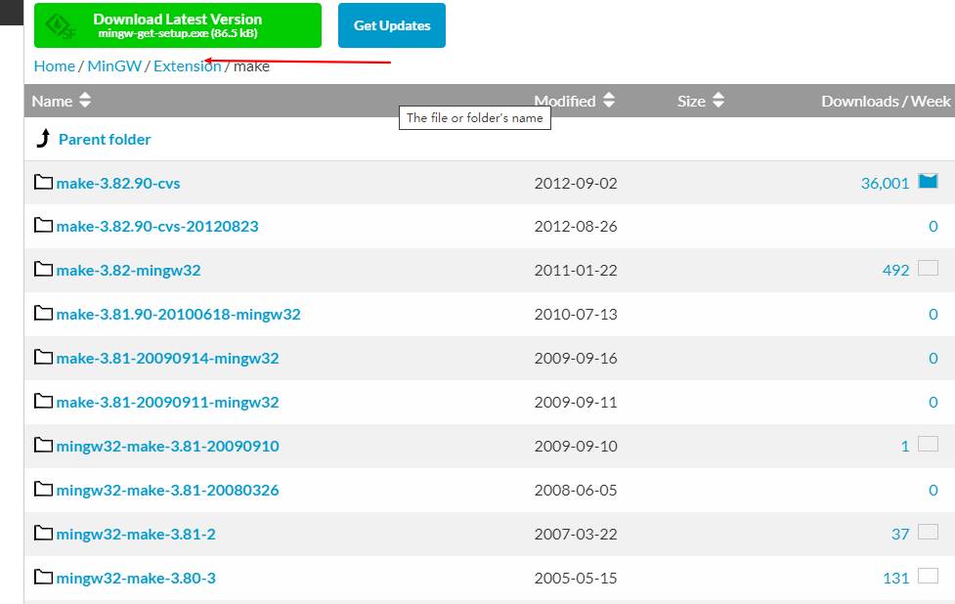Open make-3.82-mingw32 folder link

pyautogui.click(x=128, y=271)
